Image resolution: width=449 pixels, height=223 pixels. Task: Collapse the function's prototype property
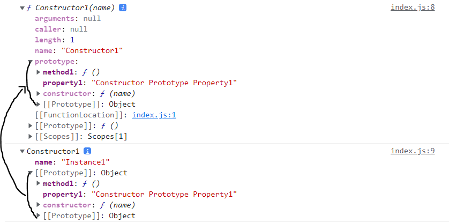[x=31, y=62]
